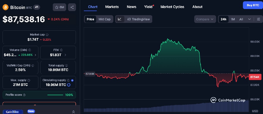Expand more time range options chevron
Image resolution: width=263 pixels, height=114 pixels.
[x=249, y=19]
